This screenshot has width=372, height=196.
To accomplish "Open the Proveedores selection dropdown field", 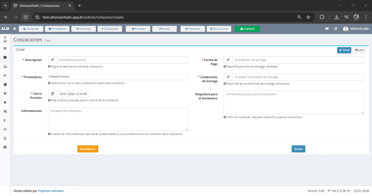I will 118,77.
